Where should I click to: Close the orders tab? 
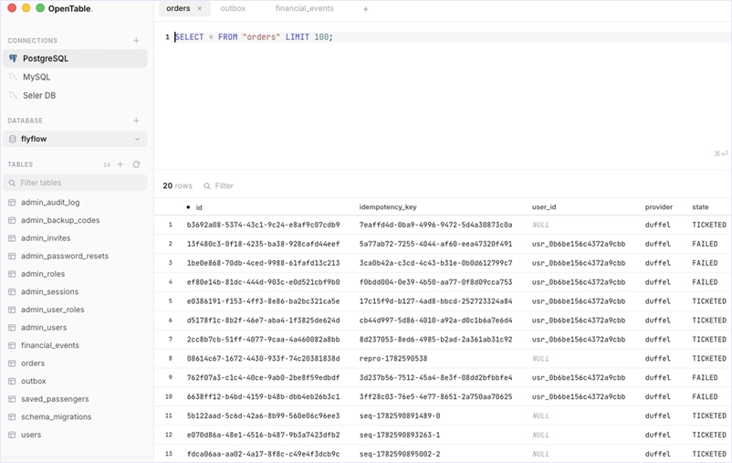pyautogui.click(x=199, y=8)
